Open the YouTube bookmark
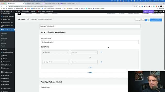Viewport: 165px width, 92px height. point(28,8)
